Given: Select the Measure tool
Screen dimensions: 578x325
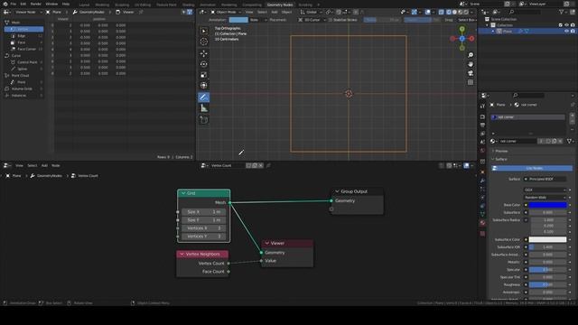Looking at the screenshot, I should click(204, 108).
